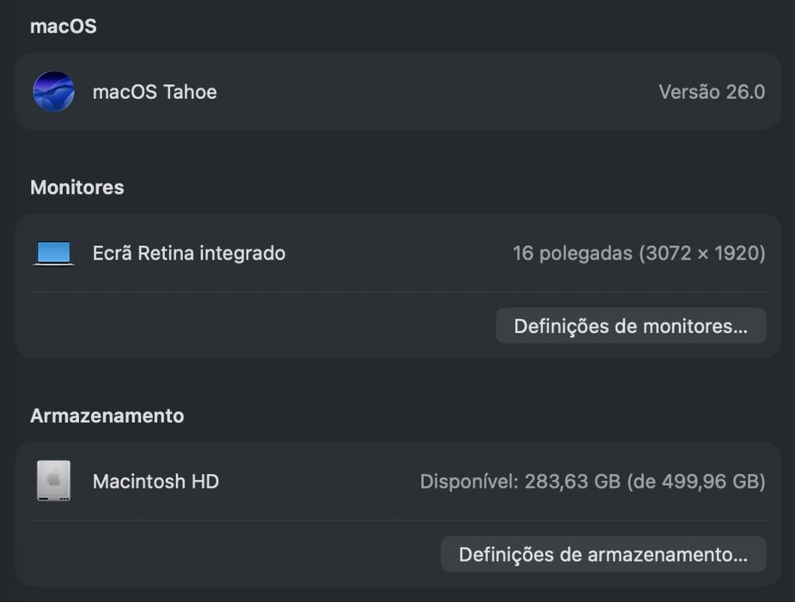
Task: Click the Armazenamento section heading
Action: click(107, 415)
